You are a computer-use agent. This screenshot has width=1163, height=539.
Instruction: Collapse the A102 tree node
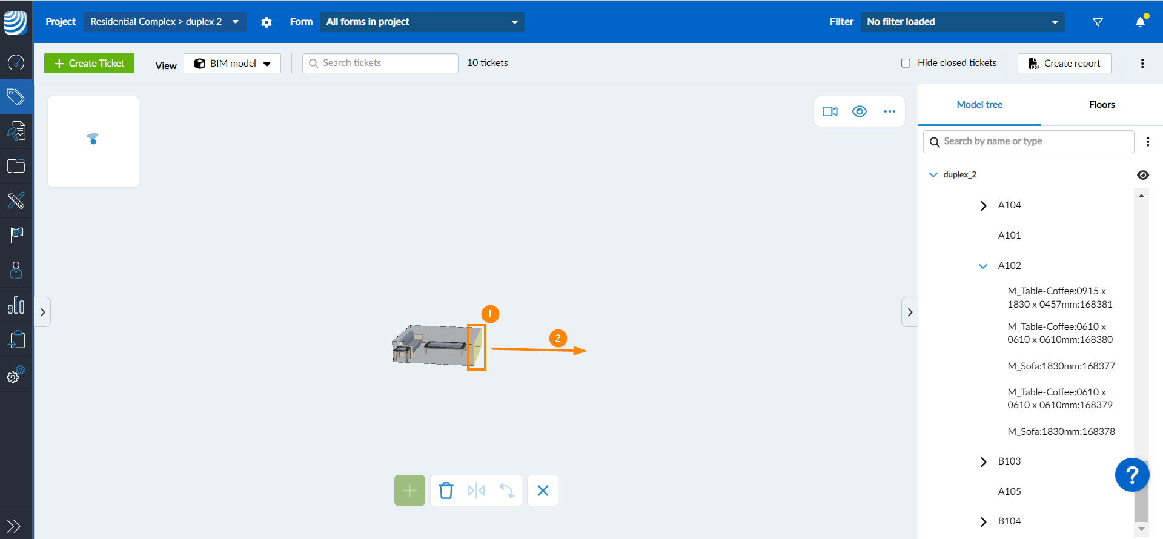click(x=983, y=266)
